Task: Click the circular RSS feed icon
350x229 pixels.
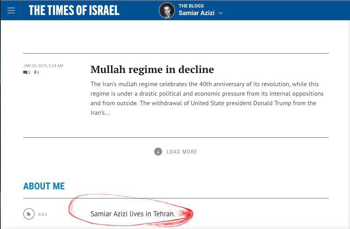Action: tap(29, 214)
